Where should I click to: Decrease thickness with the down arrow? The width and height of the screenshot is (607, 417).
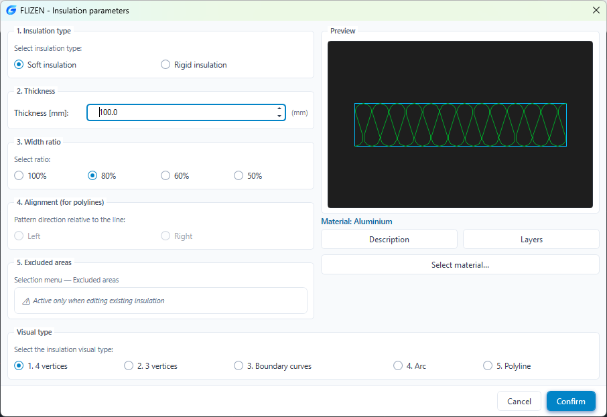coord(279,116)
